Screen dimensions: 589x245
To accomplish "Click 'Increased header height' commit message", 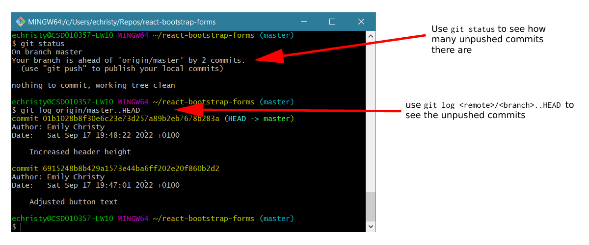I will 80,152.
